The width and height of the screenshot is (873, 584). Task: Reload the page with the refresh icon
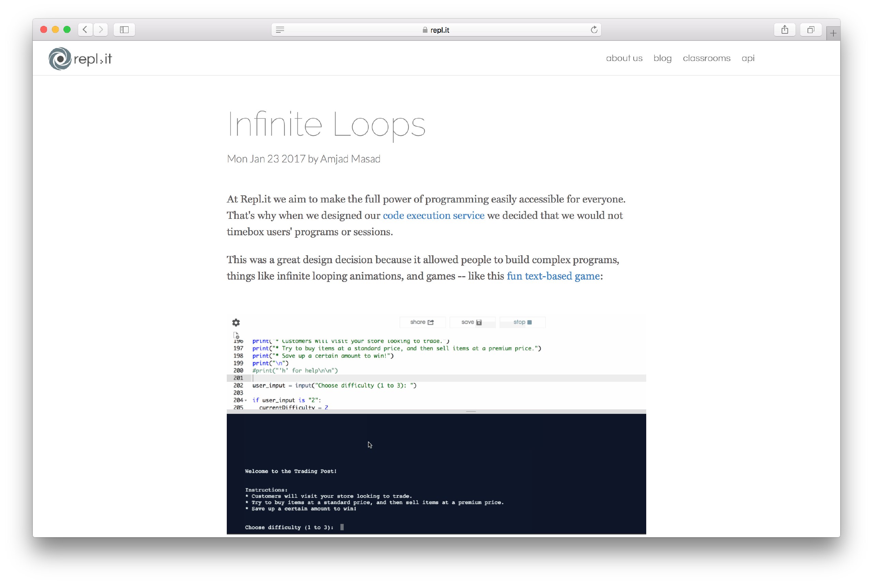click(594, 29)
